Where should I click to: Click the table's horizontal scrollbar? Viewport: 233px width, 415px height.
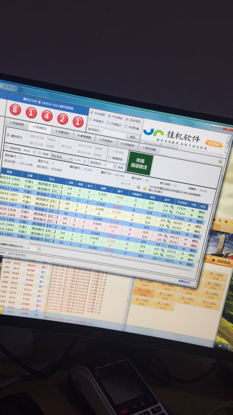110,255
